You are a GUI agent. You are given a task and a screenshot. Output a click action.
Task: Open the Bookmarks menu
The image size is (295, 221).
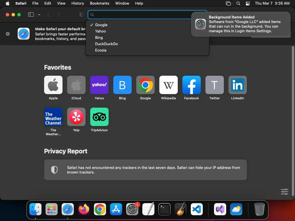[99, 3]
